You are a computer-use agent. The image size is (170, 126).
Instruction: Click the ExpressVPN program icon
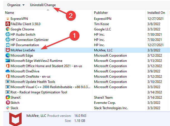point(8,19)
